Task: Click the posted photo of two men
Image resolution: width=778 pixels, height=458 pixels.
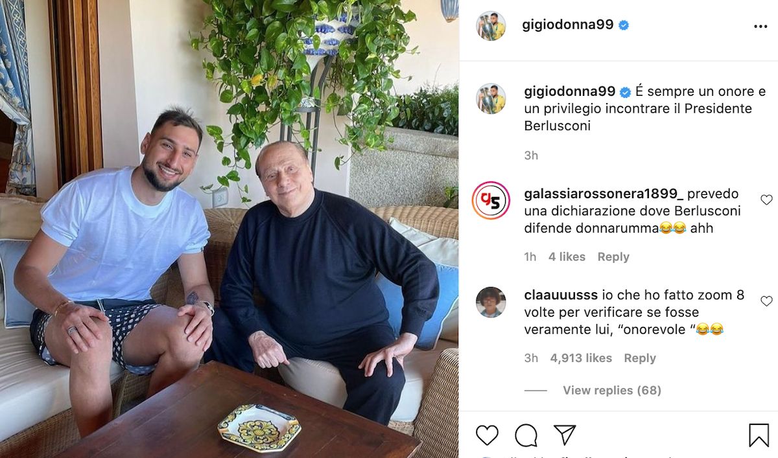Action: click(230, 229)
